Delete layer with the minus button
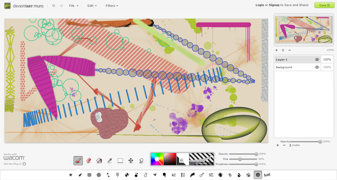 [284, 145]
